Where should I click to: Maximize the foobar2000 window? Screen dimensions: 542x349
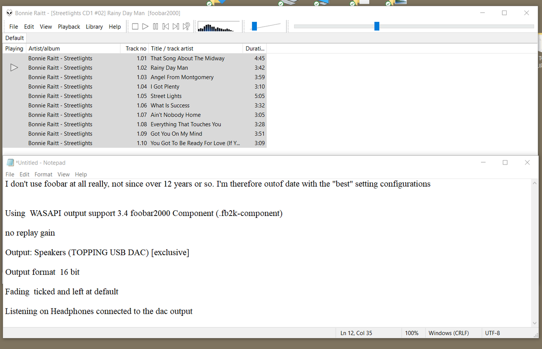[x=505, y=13]
